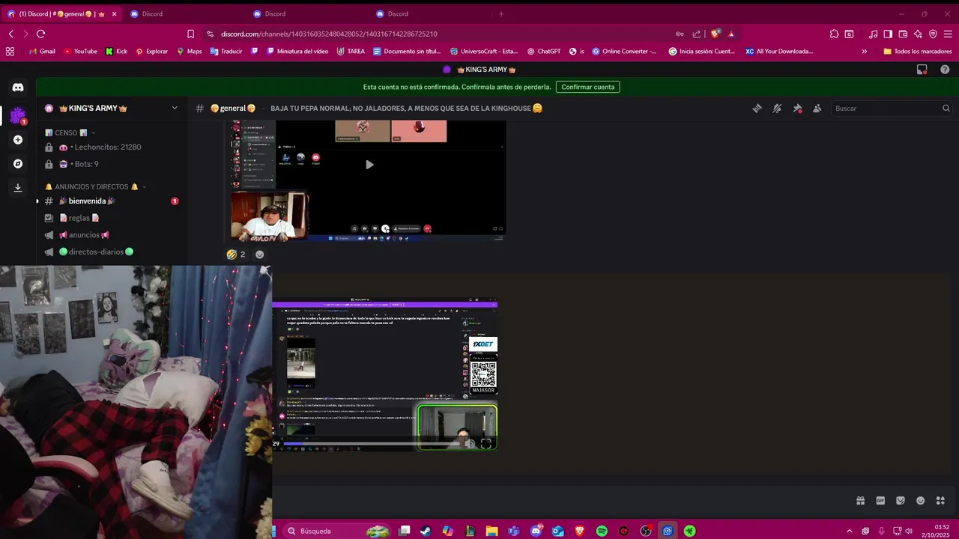Collapse ANUNCIOS Y DIRECTOS category
Image resolution: width=959 pixels, height=539 pixels.
click(95, 186)
